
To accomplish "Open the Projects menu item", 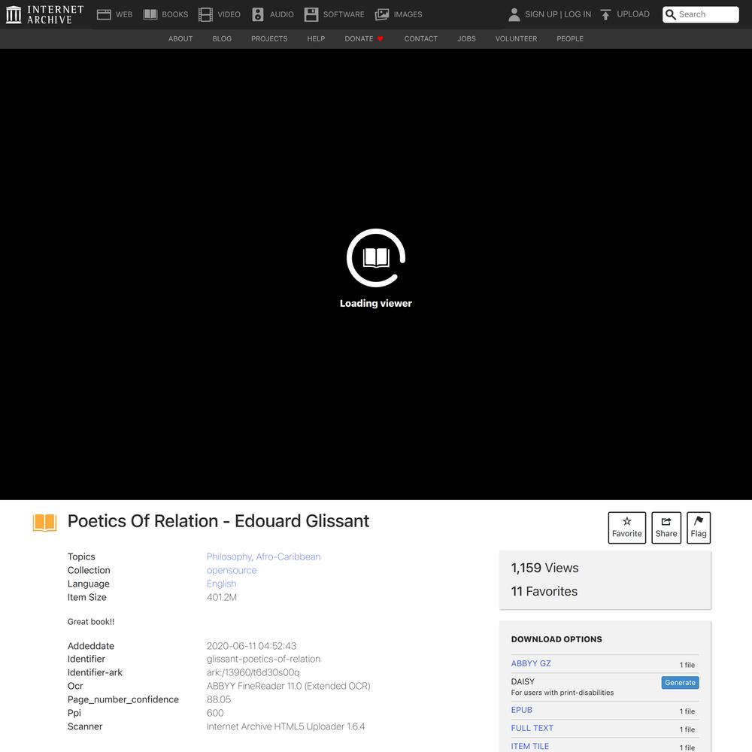I will pos(269,39).
